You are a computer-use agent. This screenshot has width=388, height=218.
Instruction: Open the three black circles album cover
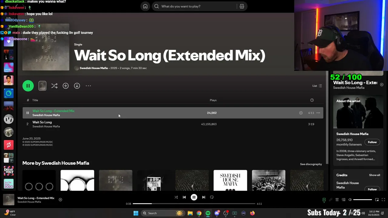click(x=39, y=180)
